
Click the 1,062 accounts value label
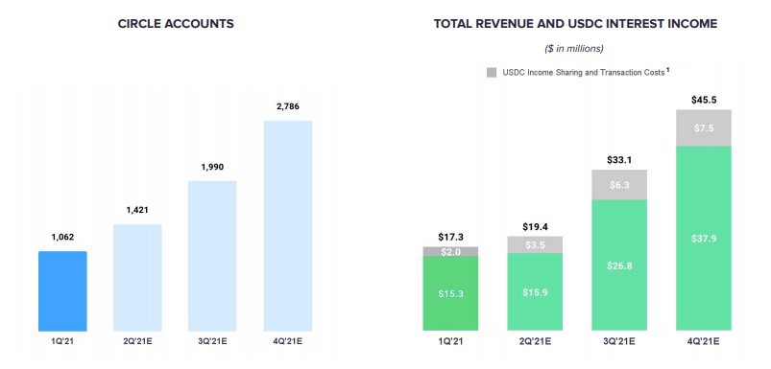pyautogui.click(x=62, y=238)
